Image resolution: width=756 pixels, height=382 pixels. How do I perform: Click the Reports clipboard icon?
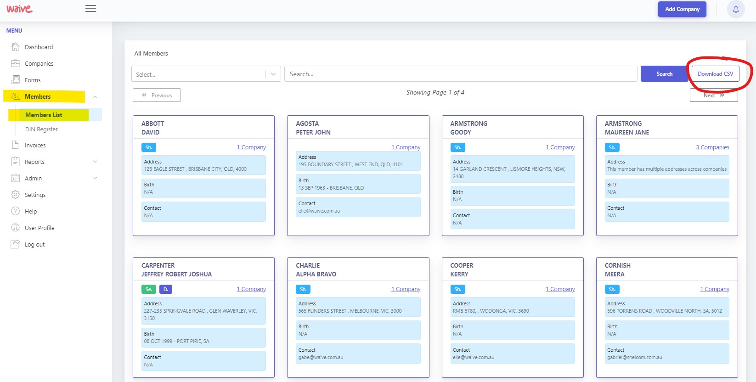pos(15,162)
